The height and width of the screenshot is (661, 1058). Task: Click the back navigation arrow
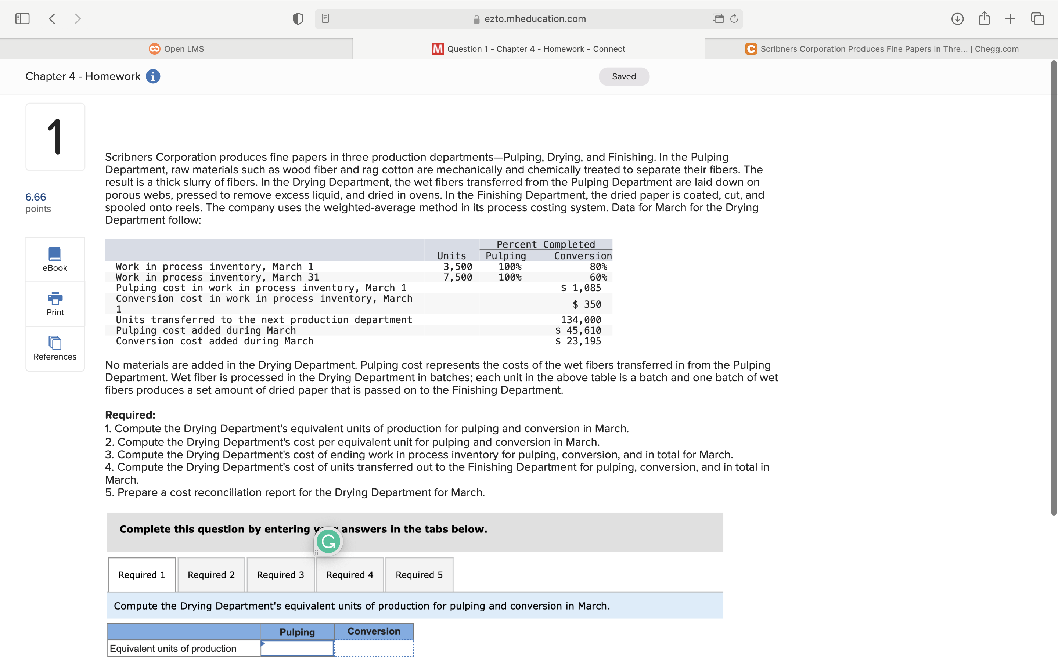(x=52, y=18)
